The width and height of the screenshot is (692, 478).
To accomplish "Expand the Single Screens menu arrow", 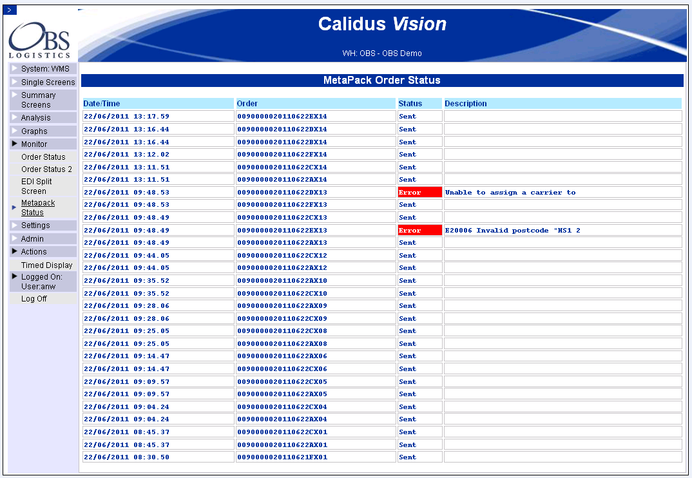I will (15, 82).
